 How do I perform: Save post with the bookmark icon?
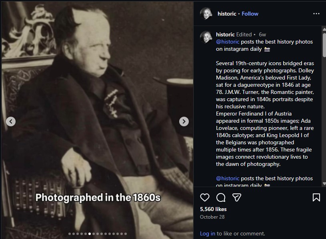(x=316, y=197)
